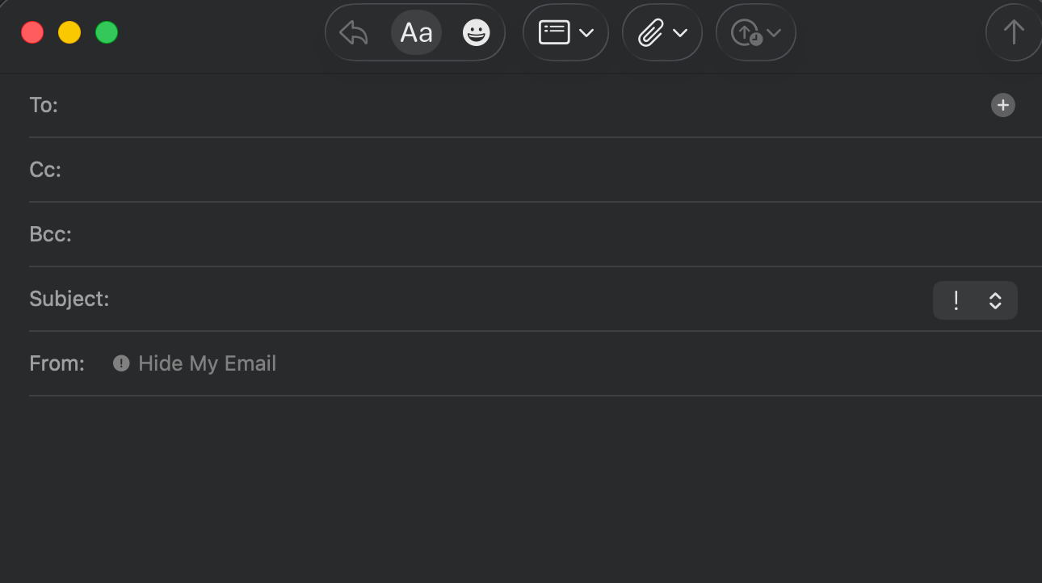Click the header fields icon

[x=554, y=33]
